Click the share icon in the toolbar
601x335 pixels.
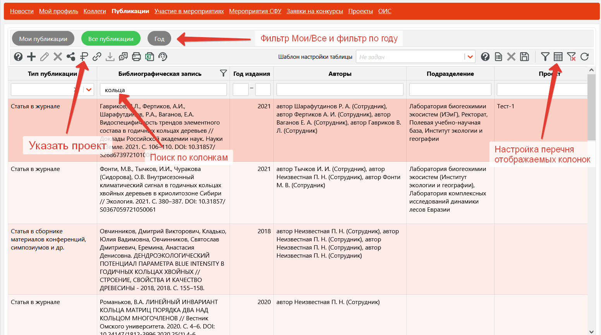71,57
